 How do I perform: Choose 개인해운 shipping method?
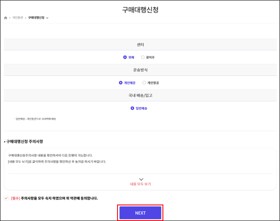(120, 83)
